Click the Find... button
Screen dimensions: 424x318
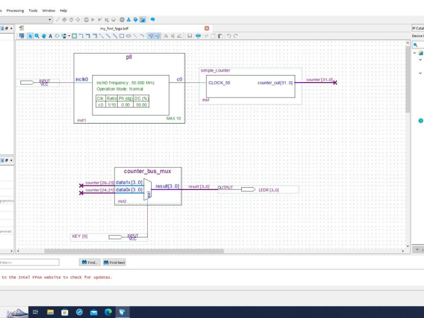(90, 262)
